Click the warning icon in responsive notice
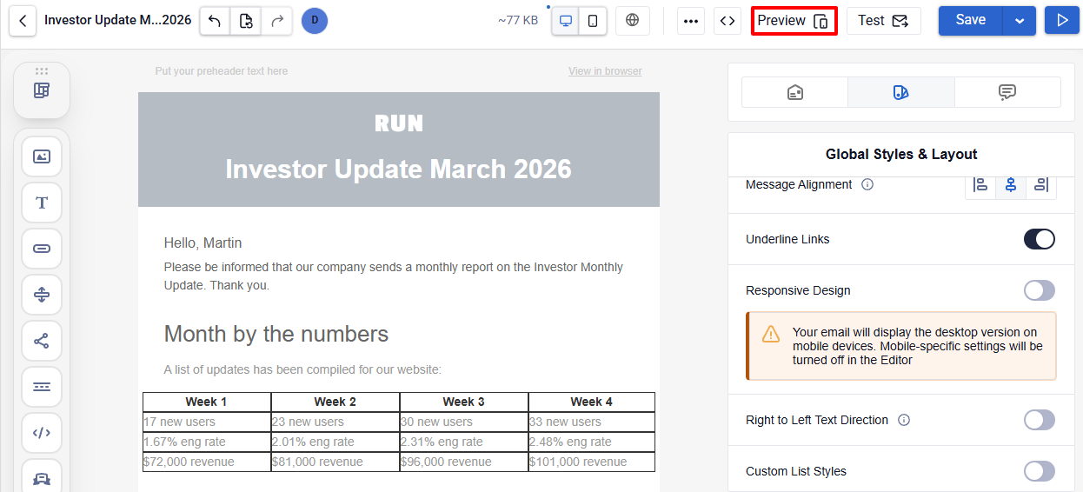 pyautogui.click(x=771, y=334)
